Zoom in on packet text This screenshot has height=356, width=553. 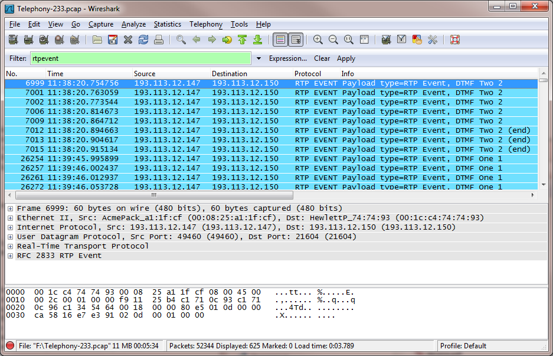[318, 40]
